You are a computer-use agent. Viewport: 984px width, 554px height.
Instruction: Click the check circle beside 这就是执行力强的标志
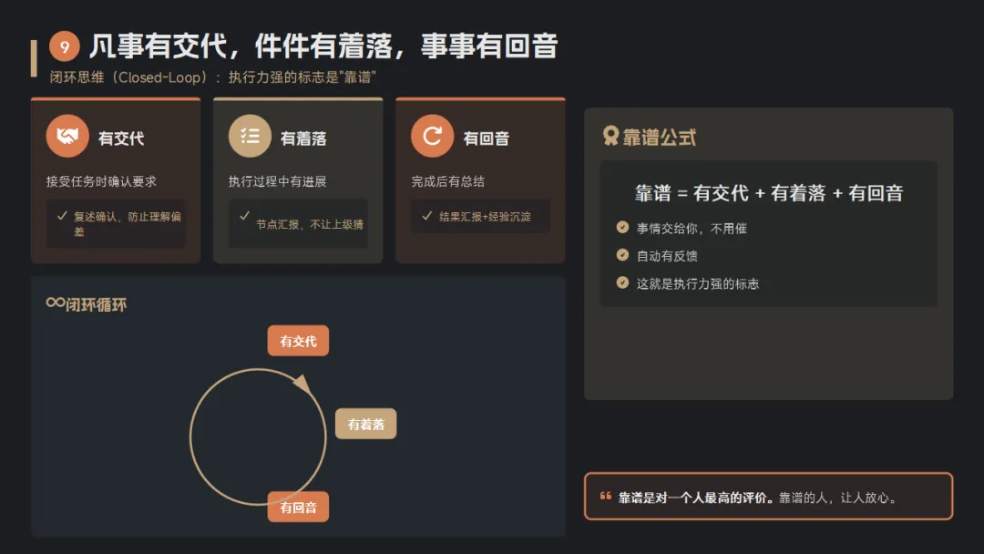coord(622,282)
